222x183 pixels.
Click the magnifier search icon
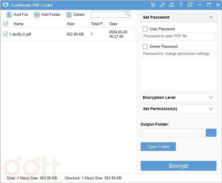[127, 14]
